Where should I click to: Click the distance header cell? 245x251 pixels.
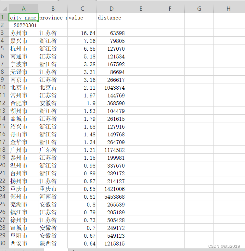click(111, 17)
